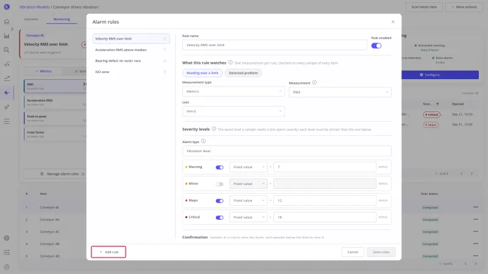Open the bar chart icon in sidebar

point(7,36)
